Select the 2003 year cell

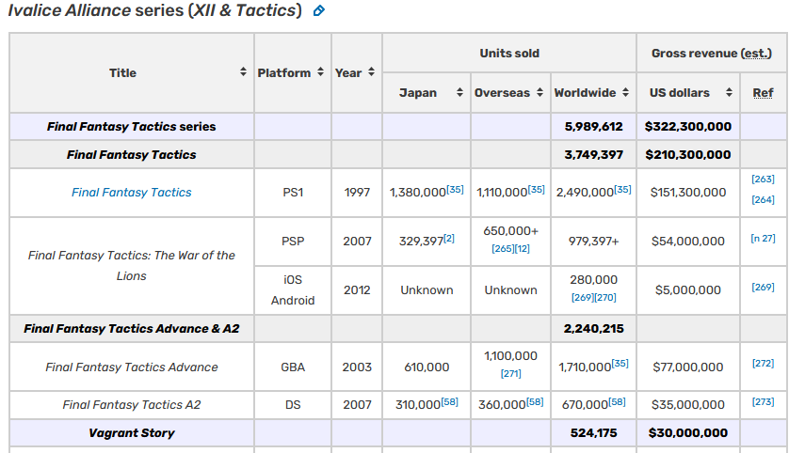point(357,367)
